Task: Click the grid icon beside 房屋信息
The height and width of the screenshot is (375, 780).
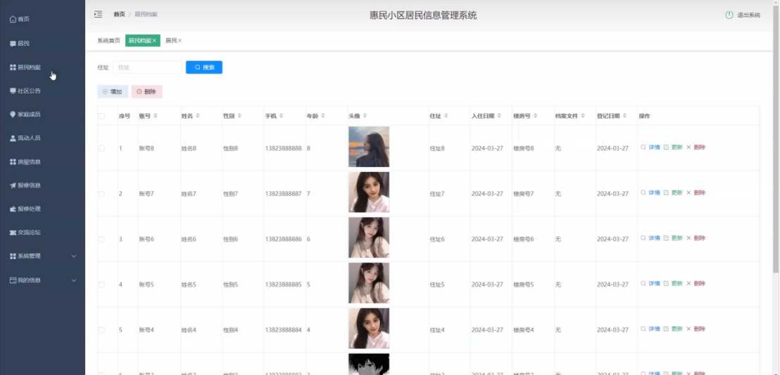Action: pyautogui.click(x=13, y=162)
